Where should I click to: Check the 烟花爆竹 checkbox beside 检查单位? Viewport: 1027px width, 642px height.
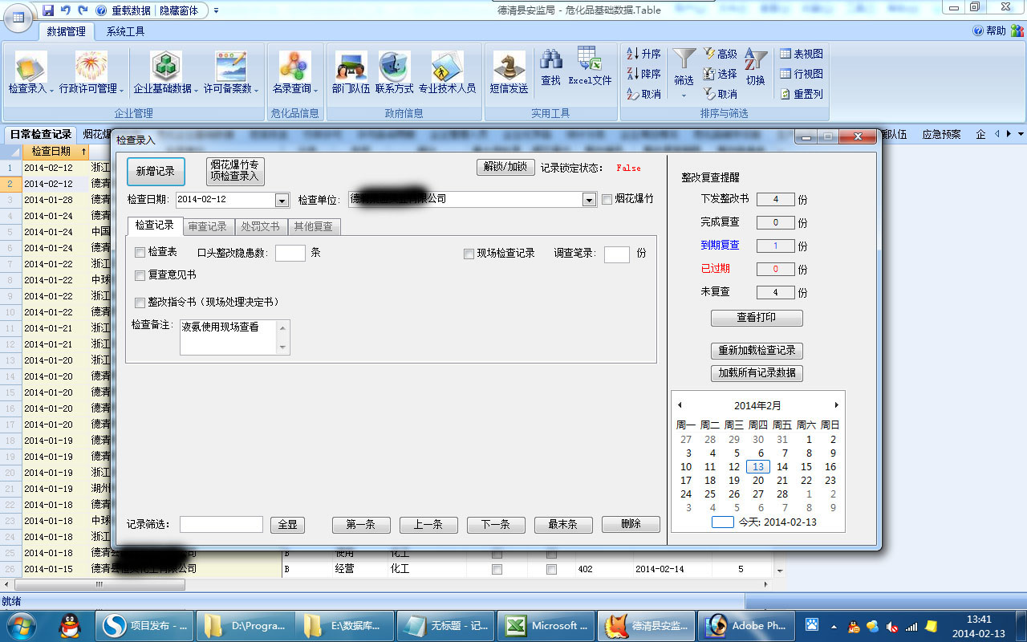[x=607, y=199]
